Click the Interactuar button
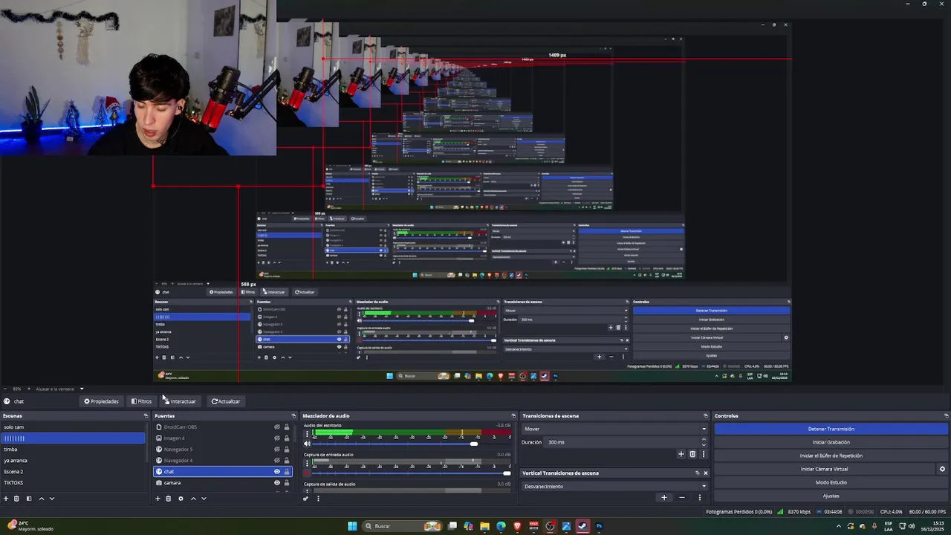This screenshot has width=951, height=535. click(181, 401)
